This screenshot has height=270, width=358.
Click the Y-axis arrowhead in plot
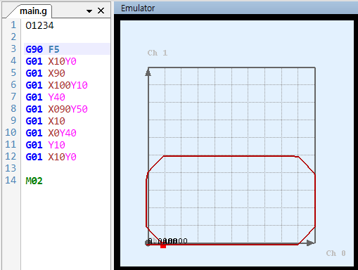click(148, 72)
